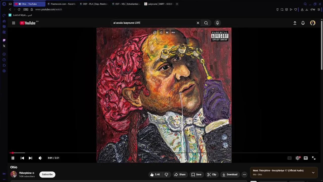Toggle closed captions CC button
Image resolution: width=323 pixels, height=182 pixels.
click(289, 158)
